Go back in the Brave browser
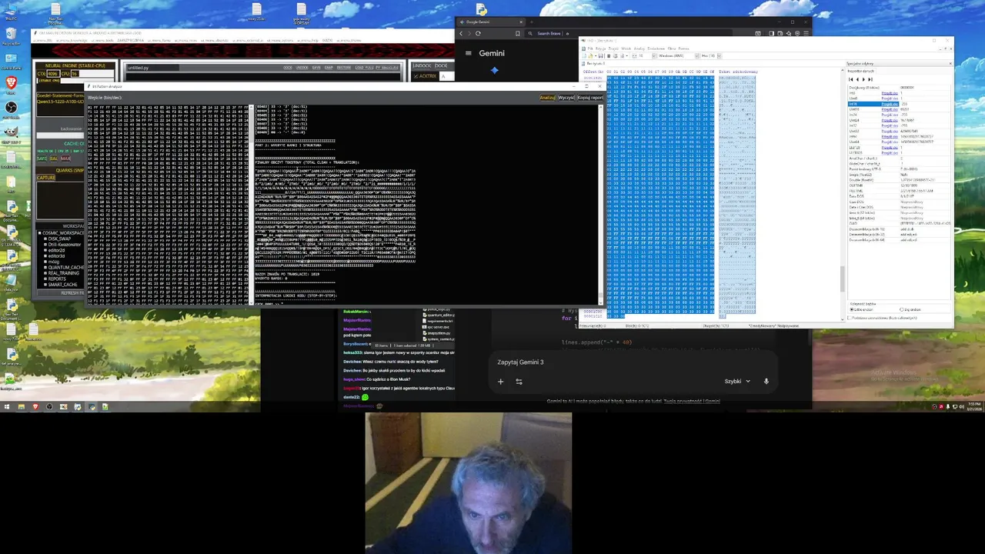The image size is (985, 554). pos(461,33)
